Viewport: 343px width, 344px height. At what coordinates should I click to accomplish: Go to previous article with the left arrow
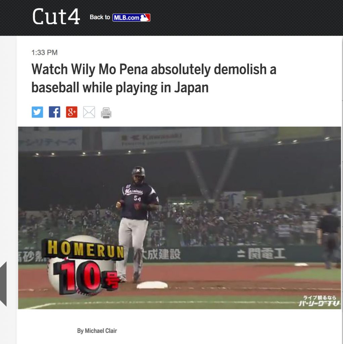point(3,284)
